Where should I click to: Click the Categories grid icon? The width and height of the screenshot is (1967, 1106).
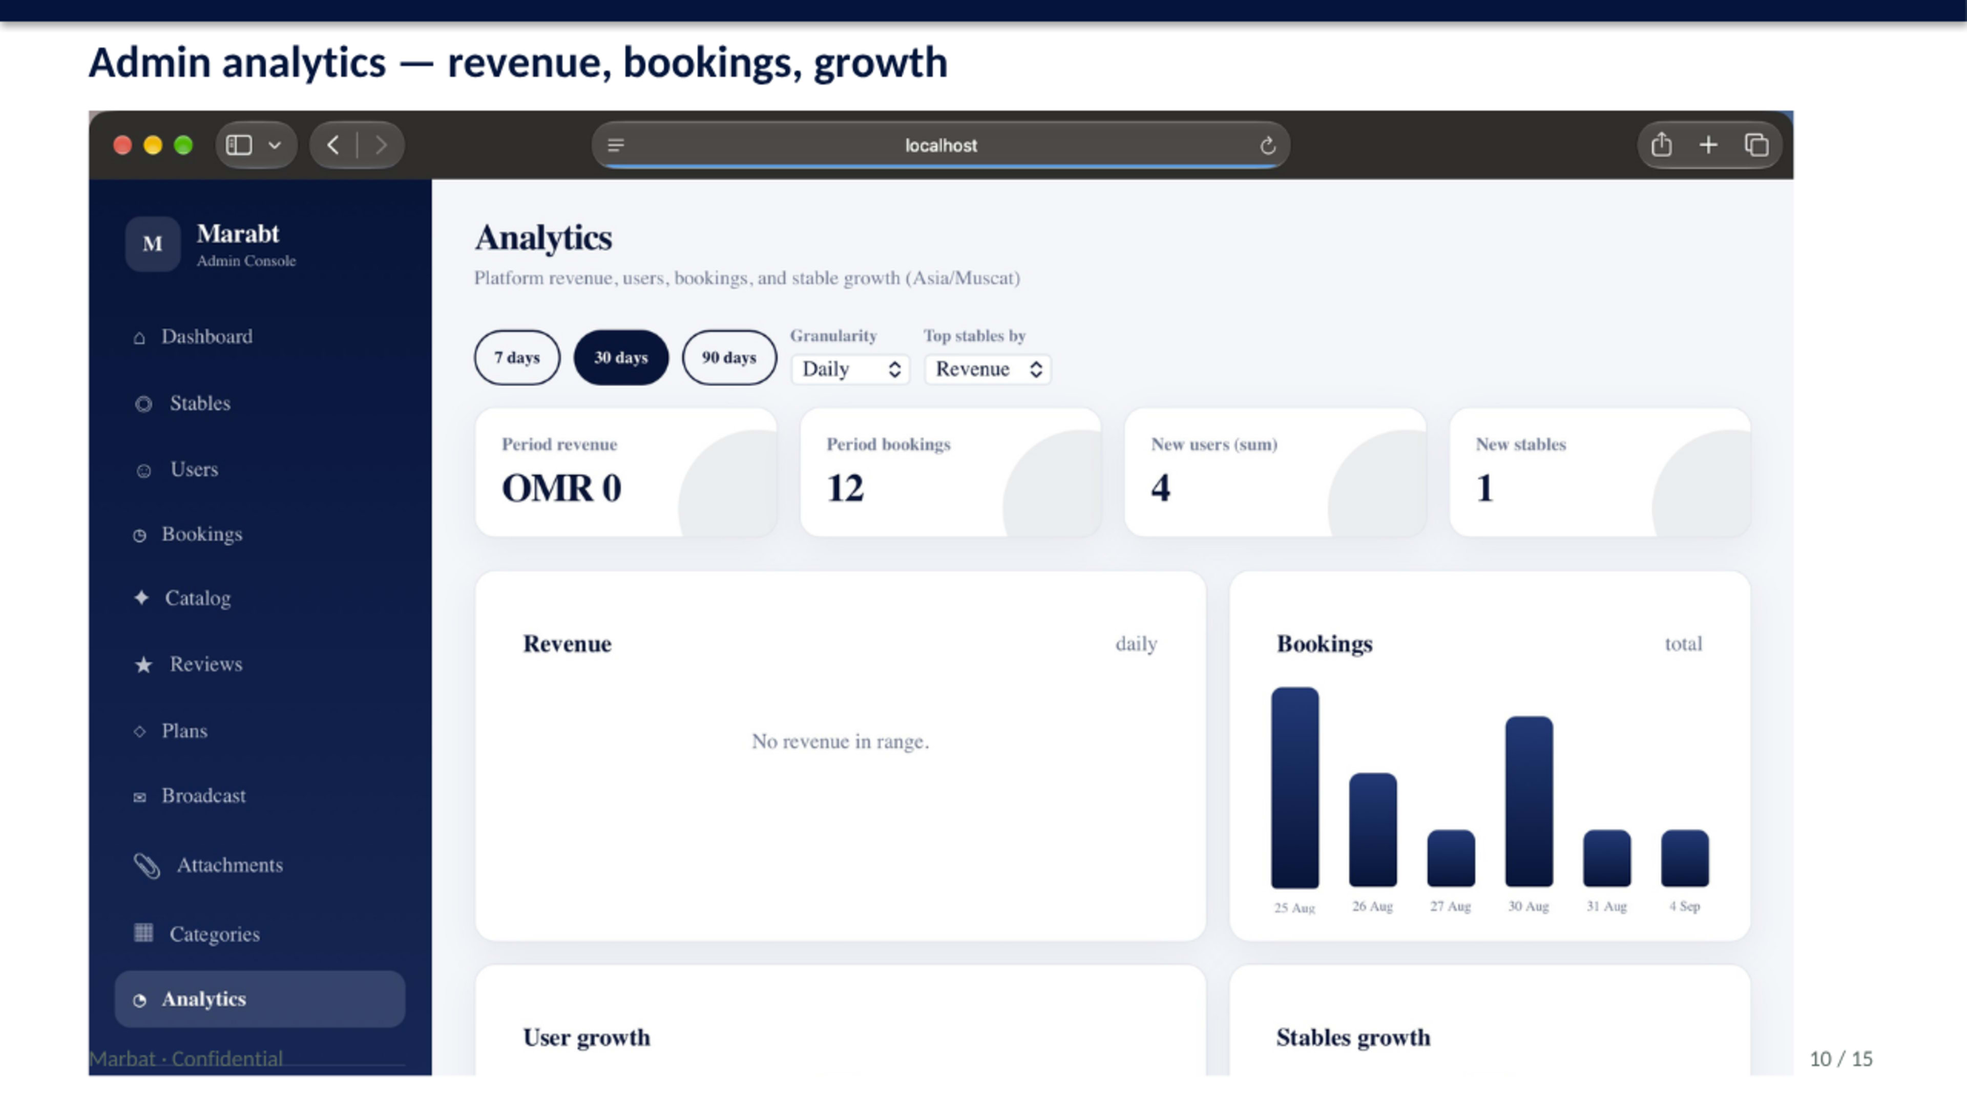tap(143, 933)
